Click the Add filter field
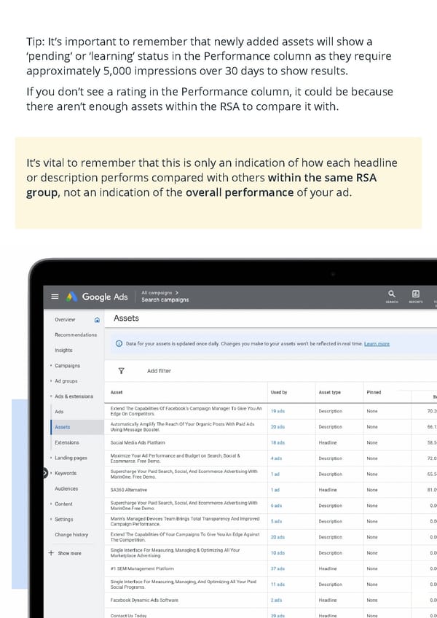Viewport: 437px width, 618px height. pyautogui.click(x=159, y=371)
